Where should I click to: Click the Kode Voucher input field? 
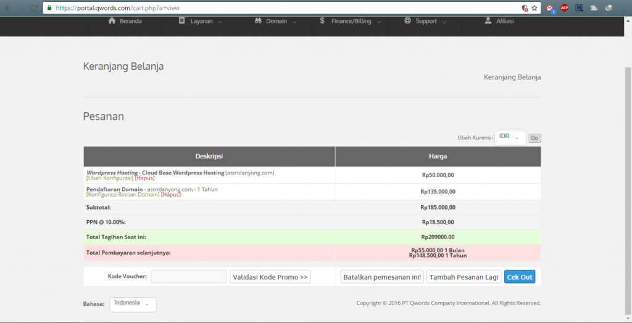pos(189,277)
